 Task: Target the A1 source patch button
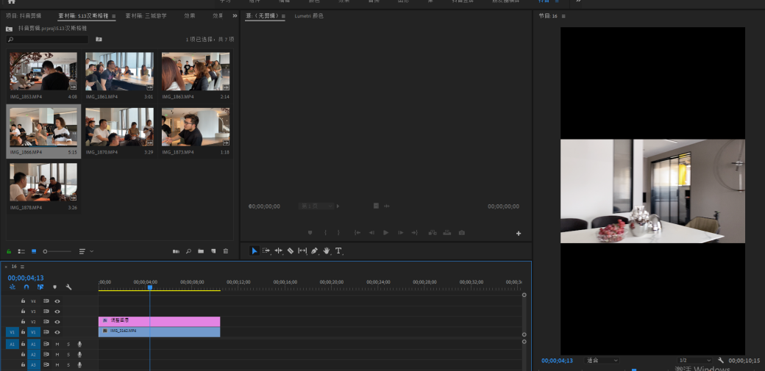click(x=13, y=345)
